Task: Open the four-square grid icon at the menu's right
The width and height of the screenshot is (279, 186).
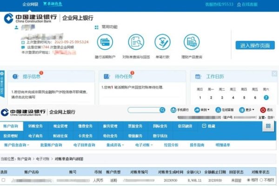Action: tap(268, 126)
